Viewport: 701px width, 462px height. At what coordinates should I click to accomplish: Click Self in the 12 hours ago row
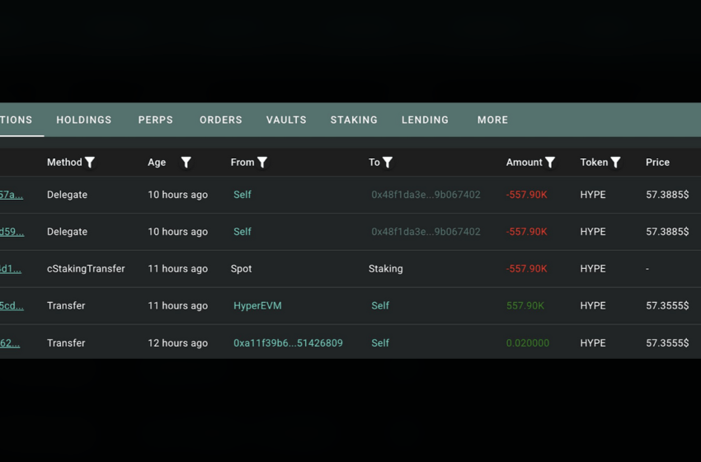[380, 343]
